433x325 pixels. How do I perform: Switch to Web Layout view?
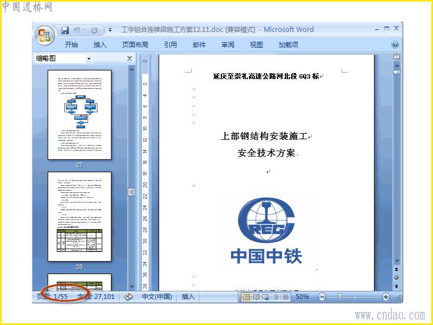pos(266,297)
